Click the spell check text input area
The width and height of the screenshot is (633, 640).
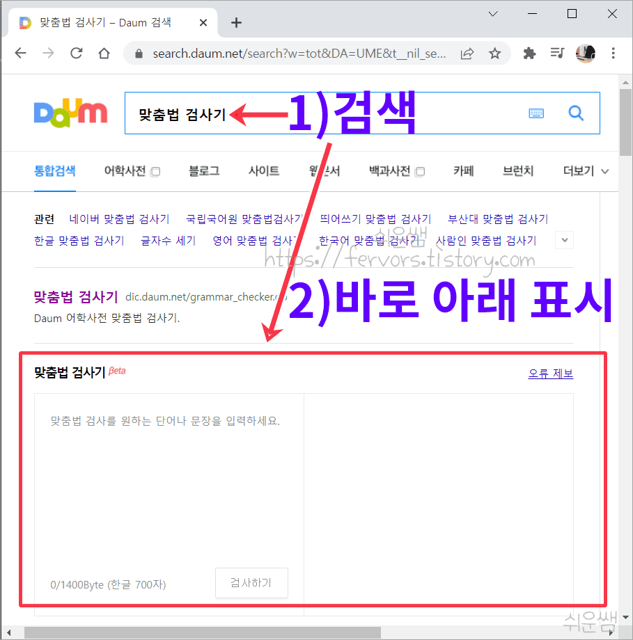169,477
